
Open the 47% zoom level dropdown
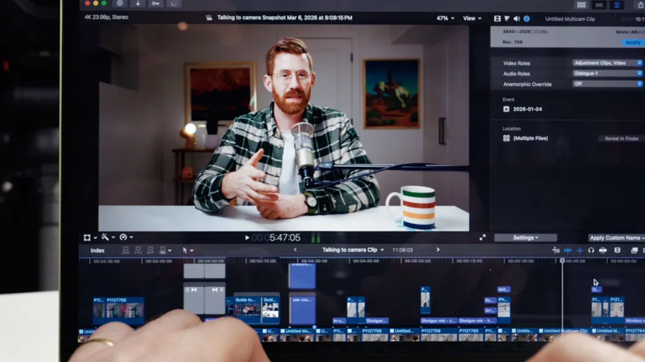(445, 18)
